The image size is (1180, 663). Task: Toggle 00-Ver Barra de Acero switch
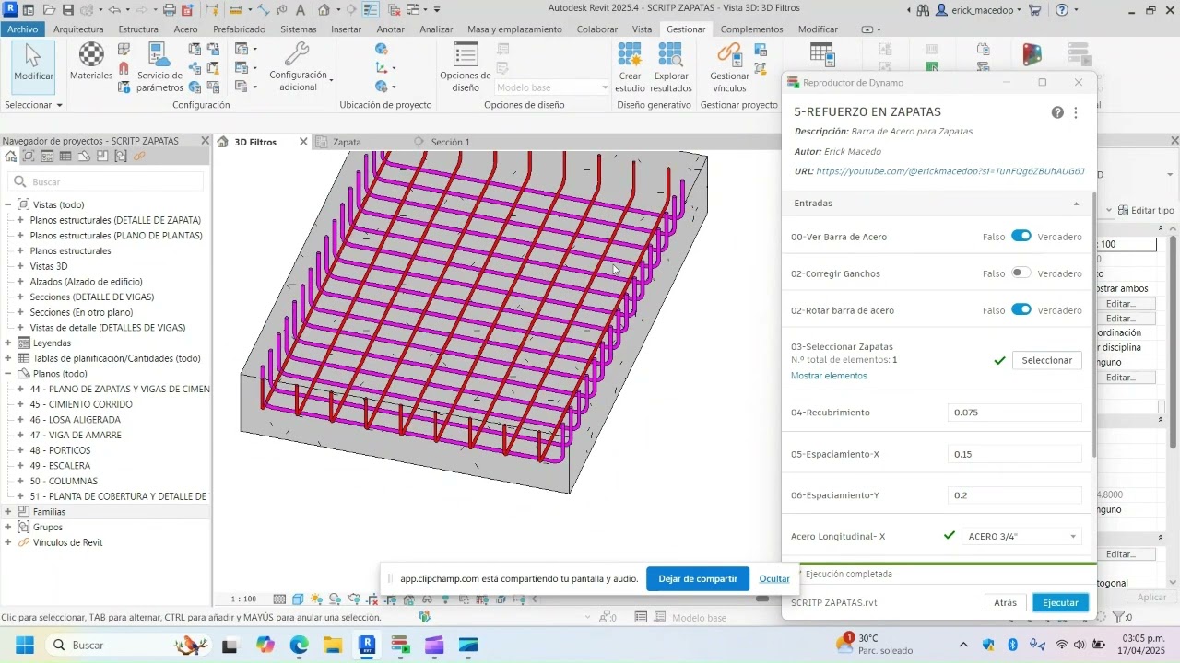[x=1021, y=236]
